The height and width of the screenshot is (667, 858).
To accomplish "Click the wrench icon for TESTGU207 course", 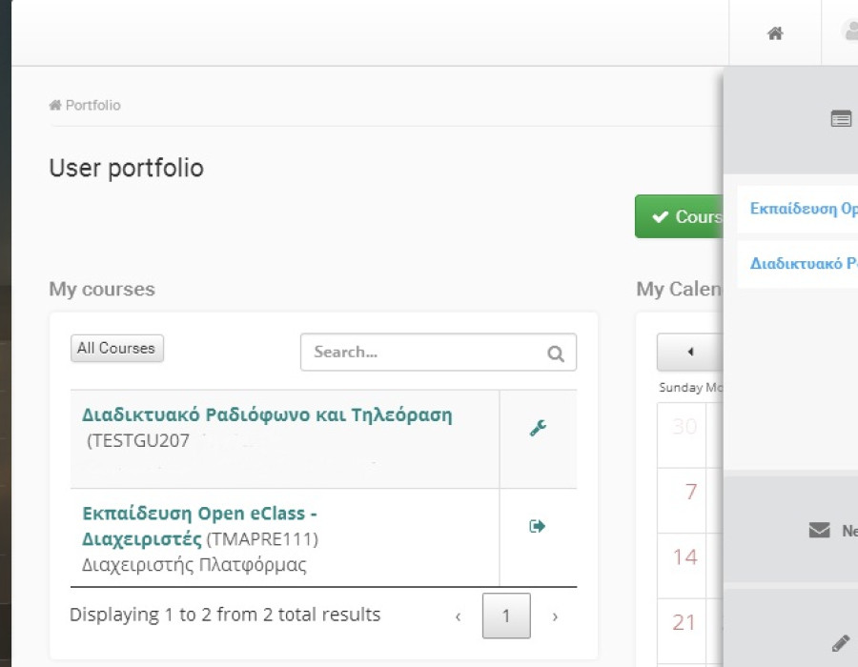I will pos(538,428).
